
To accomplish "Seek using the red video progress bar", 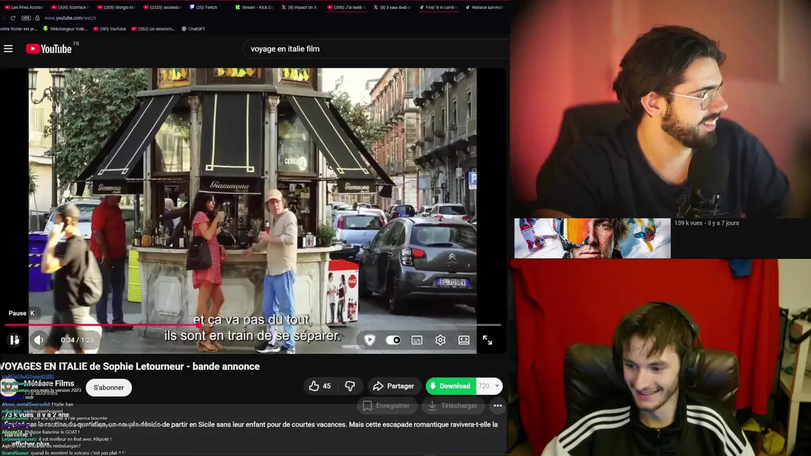I will click(x=252, y=325).
